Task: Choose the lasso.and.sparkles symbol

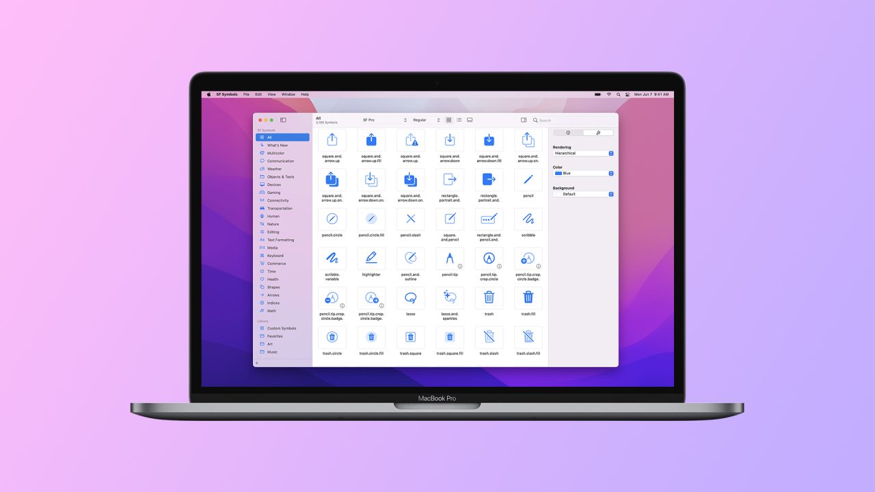Action: [x=450, y=298]
